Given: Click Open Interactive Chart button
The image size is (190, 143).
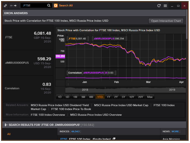Looking at the screenshot, I should click(x=166, y=21).
